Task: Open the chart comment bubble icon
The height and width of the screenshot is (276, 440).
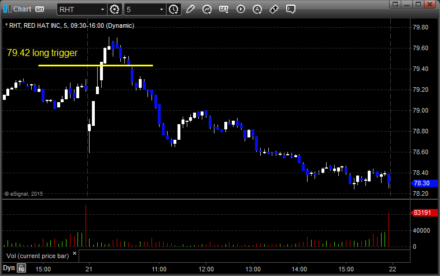Action: [x=290, y=9]
